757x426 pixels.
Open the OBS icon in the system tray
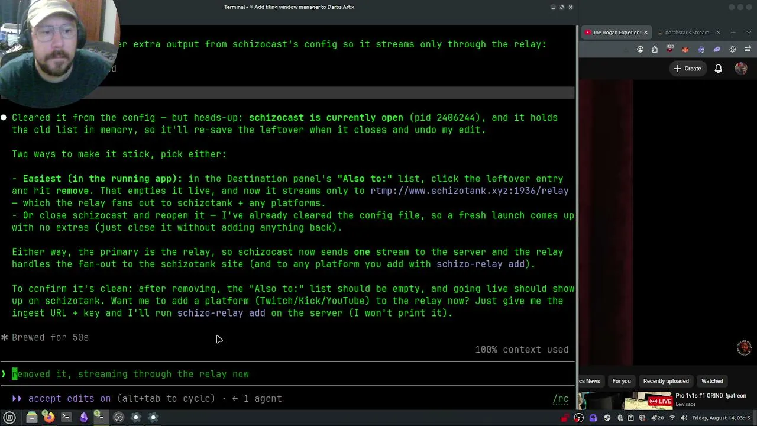point(579,418)
